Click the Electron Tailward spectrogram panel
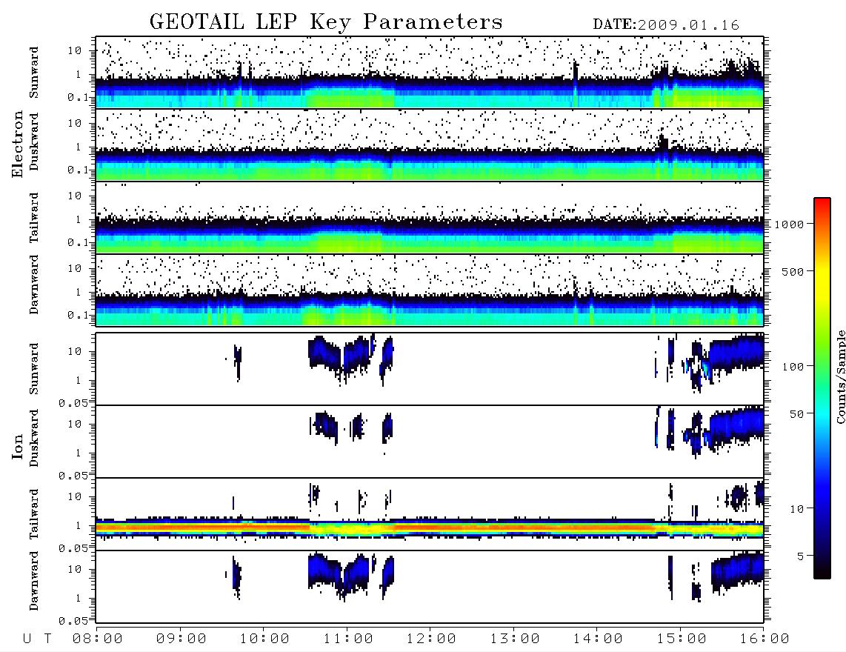 (430, 218)
